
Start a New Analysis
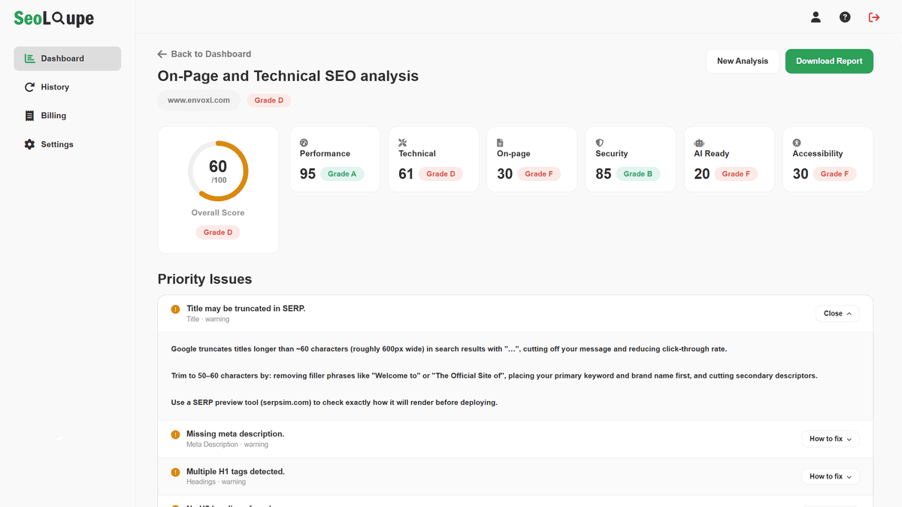click(743, 61)
